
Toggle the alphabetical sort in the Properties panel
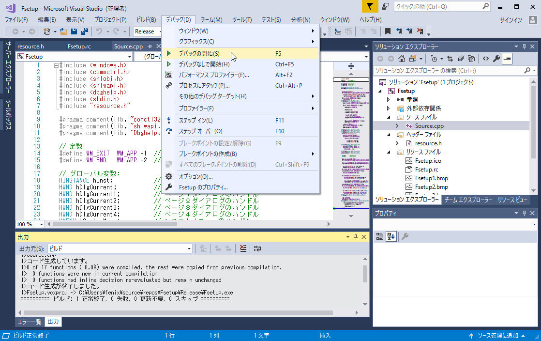(x=391, y=236)
